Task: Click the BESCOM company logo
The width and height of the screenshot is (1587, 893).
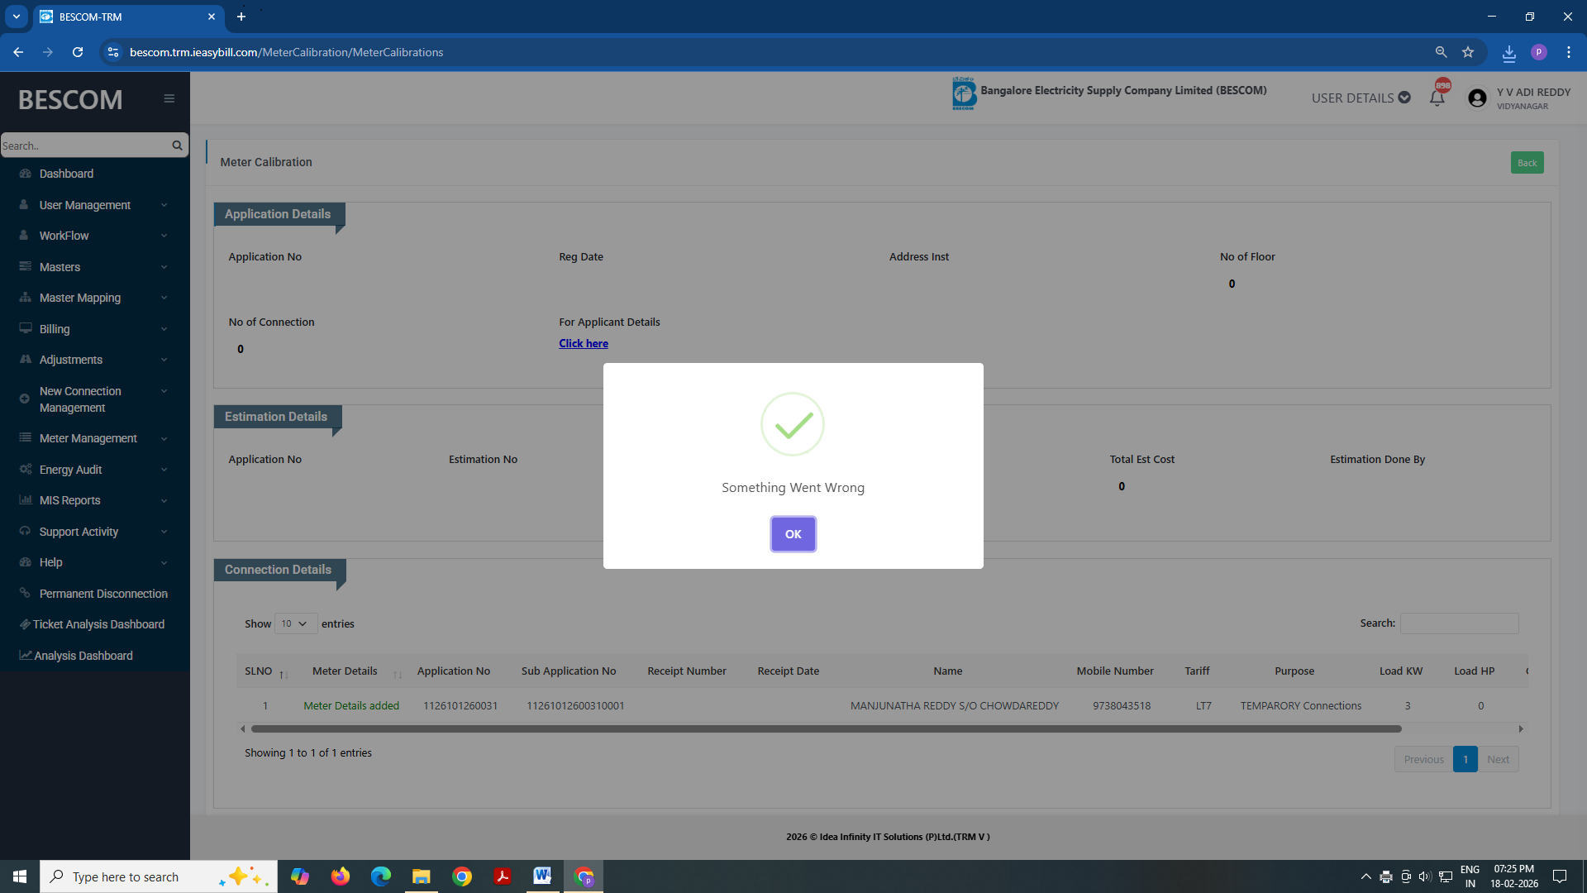Action: point(963,93)
